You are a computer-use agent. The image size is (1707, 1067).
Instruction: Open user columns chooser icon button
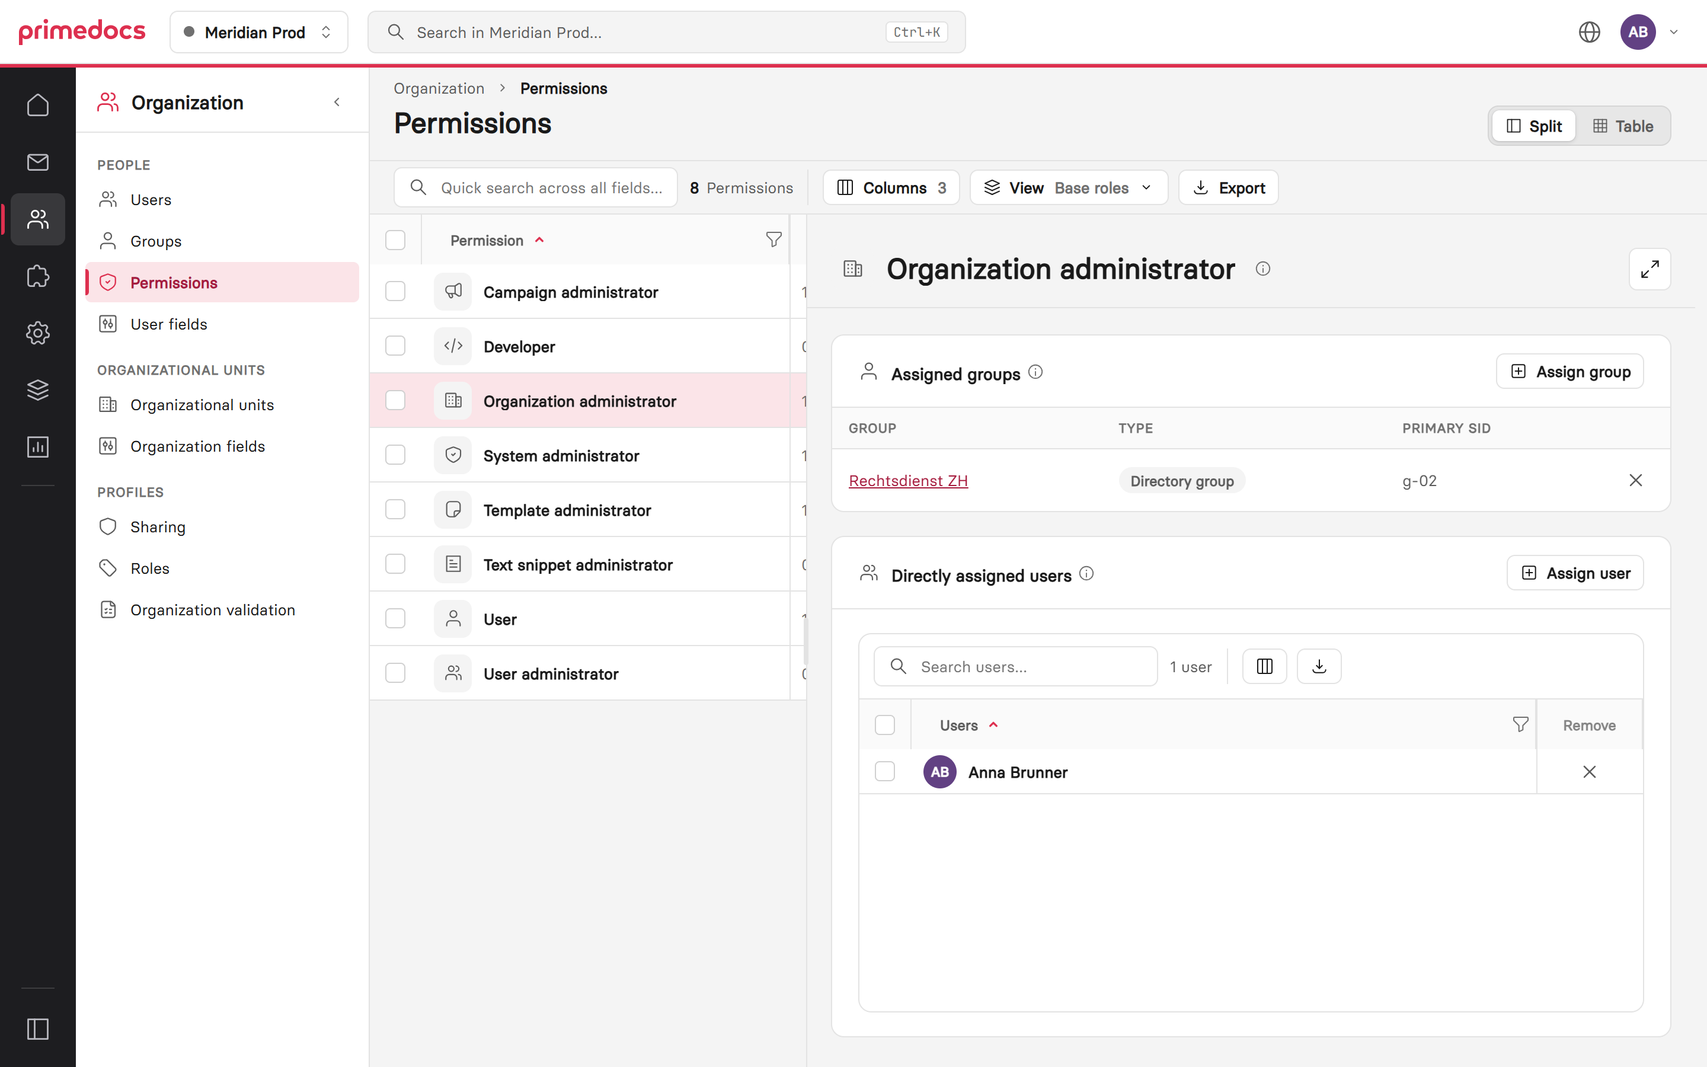point(1264,666)
